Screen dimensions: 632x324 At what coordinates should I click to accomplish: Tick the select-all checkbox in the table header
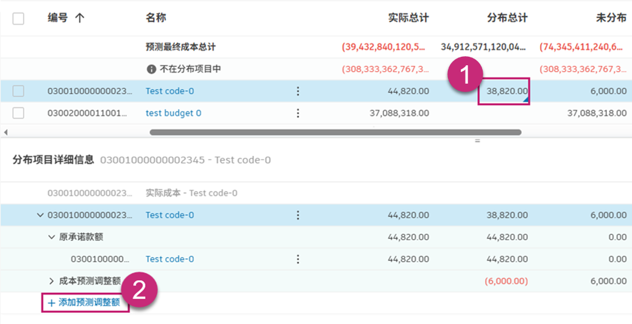[x=18, y=18]
